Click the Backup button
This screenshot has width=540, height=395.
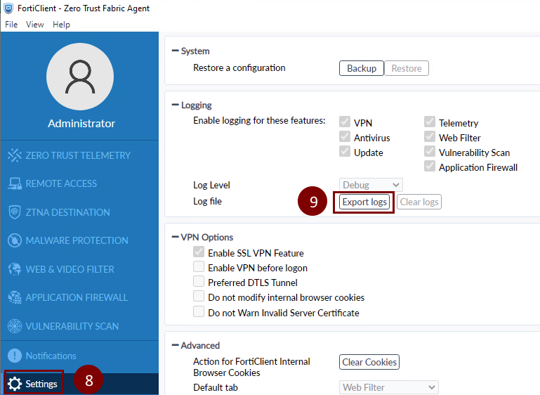[361, 68]
